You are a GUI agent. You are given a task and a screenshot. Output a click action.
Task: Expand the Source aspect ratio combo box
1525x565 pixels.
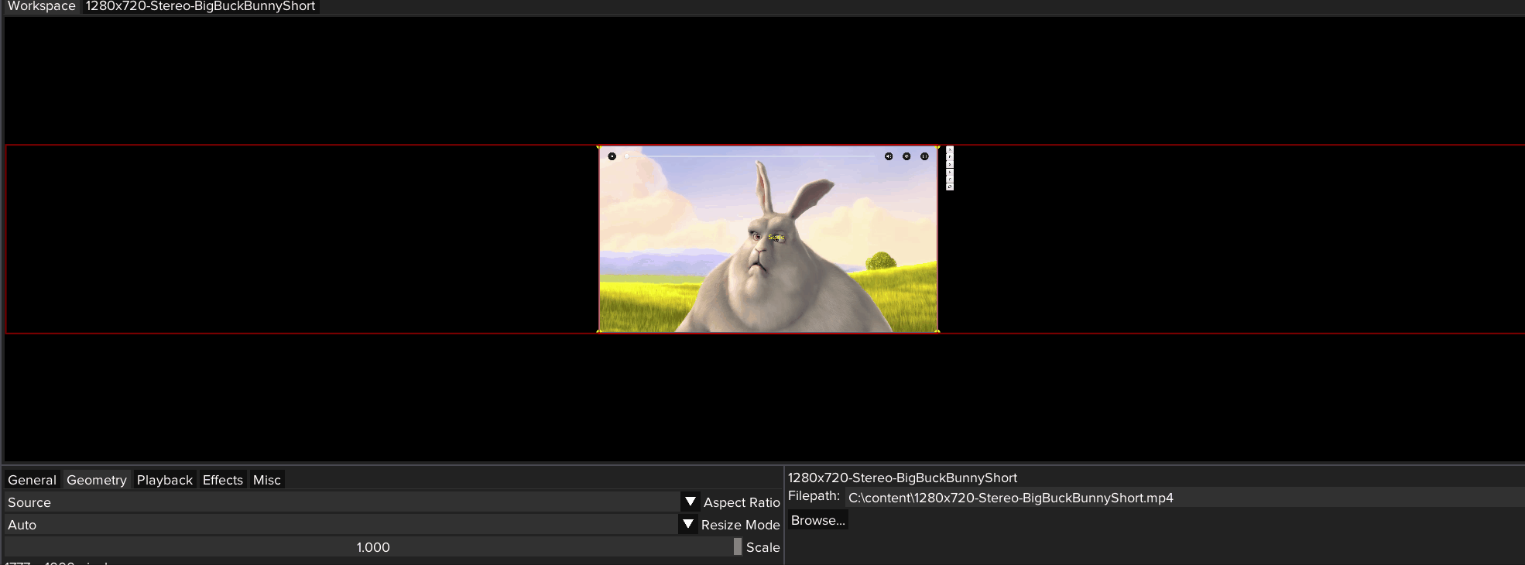point(341,502)
